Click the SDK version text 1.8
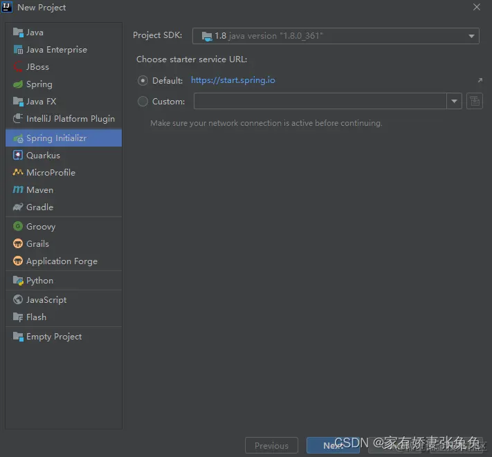Screen dimensions: 492x457 (x=220, y=36)
